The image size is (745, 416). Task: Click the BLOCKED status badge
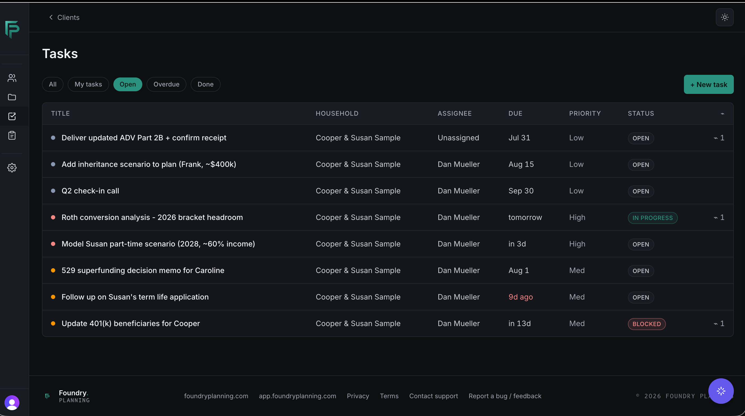coord(647,324)
